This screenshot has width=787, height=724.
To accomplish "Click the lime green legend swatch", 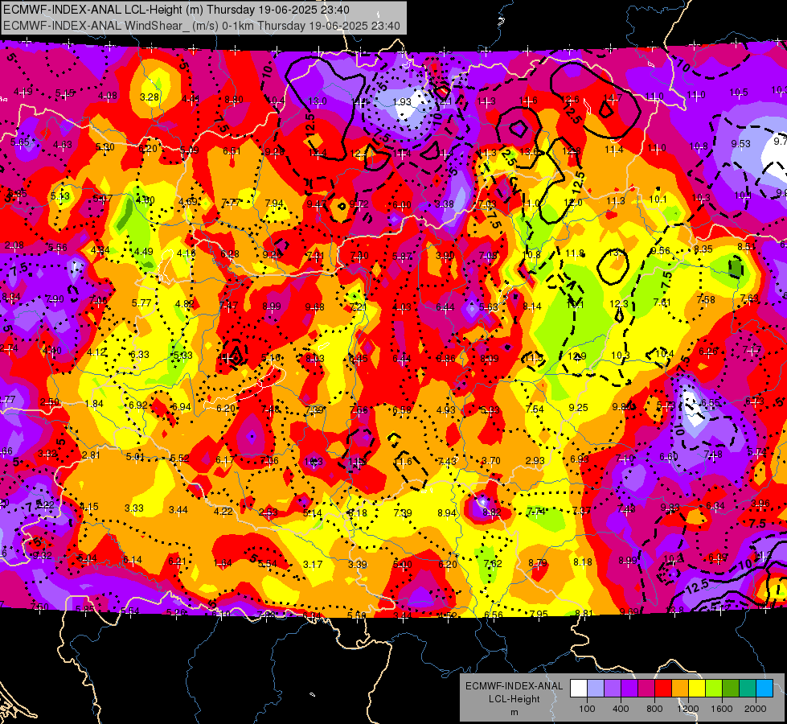I will (x=714, y=688).
